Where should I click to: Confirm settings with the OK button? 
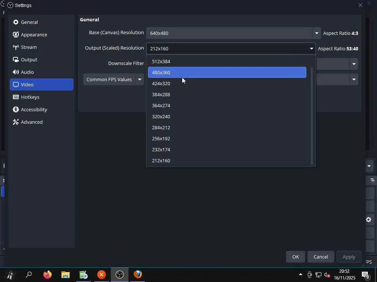click(x=296, y=257)
